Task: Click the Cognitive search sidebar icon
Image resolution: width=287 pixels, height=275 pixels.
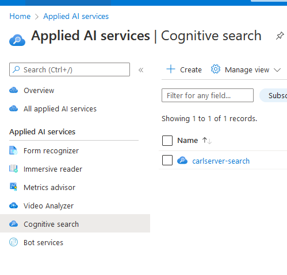Action: click(x=13, y=224)
